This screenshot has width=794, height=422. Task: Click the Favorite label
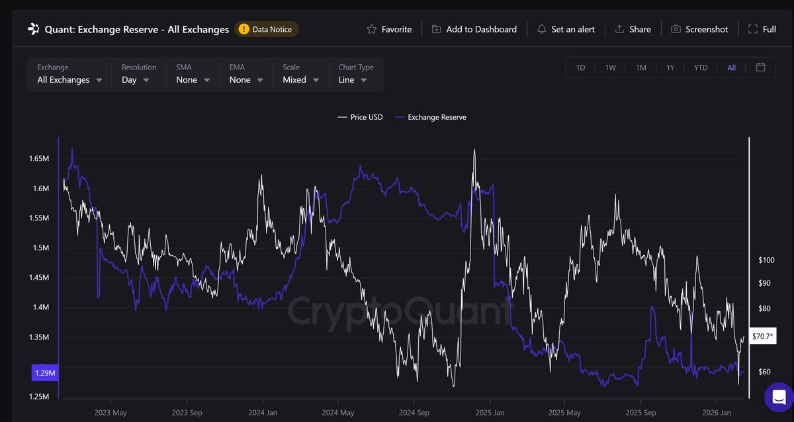tap(396, 29)
